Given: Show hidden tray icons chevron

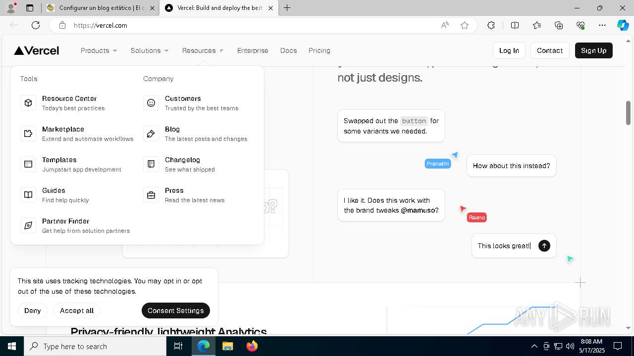Looking at the screenshot, I should tap(534, 346).
